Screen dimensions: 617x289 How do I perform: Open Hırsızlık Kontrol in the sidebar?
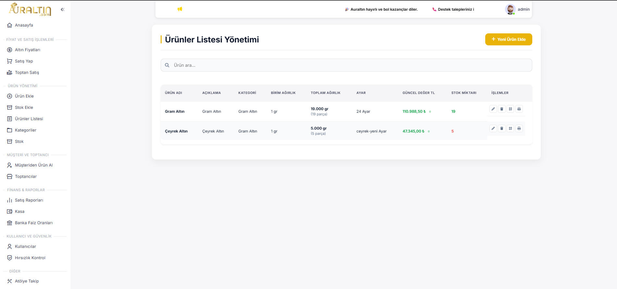tap(30, 258)
